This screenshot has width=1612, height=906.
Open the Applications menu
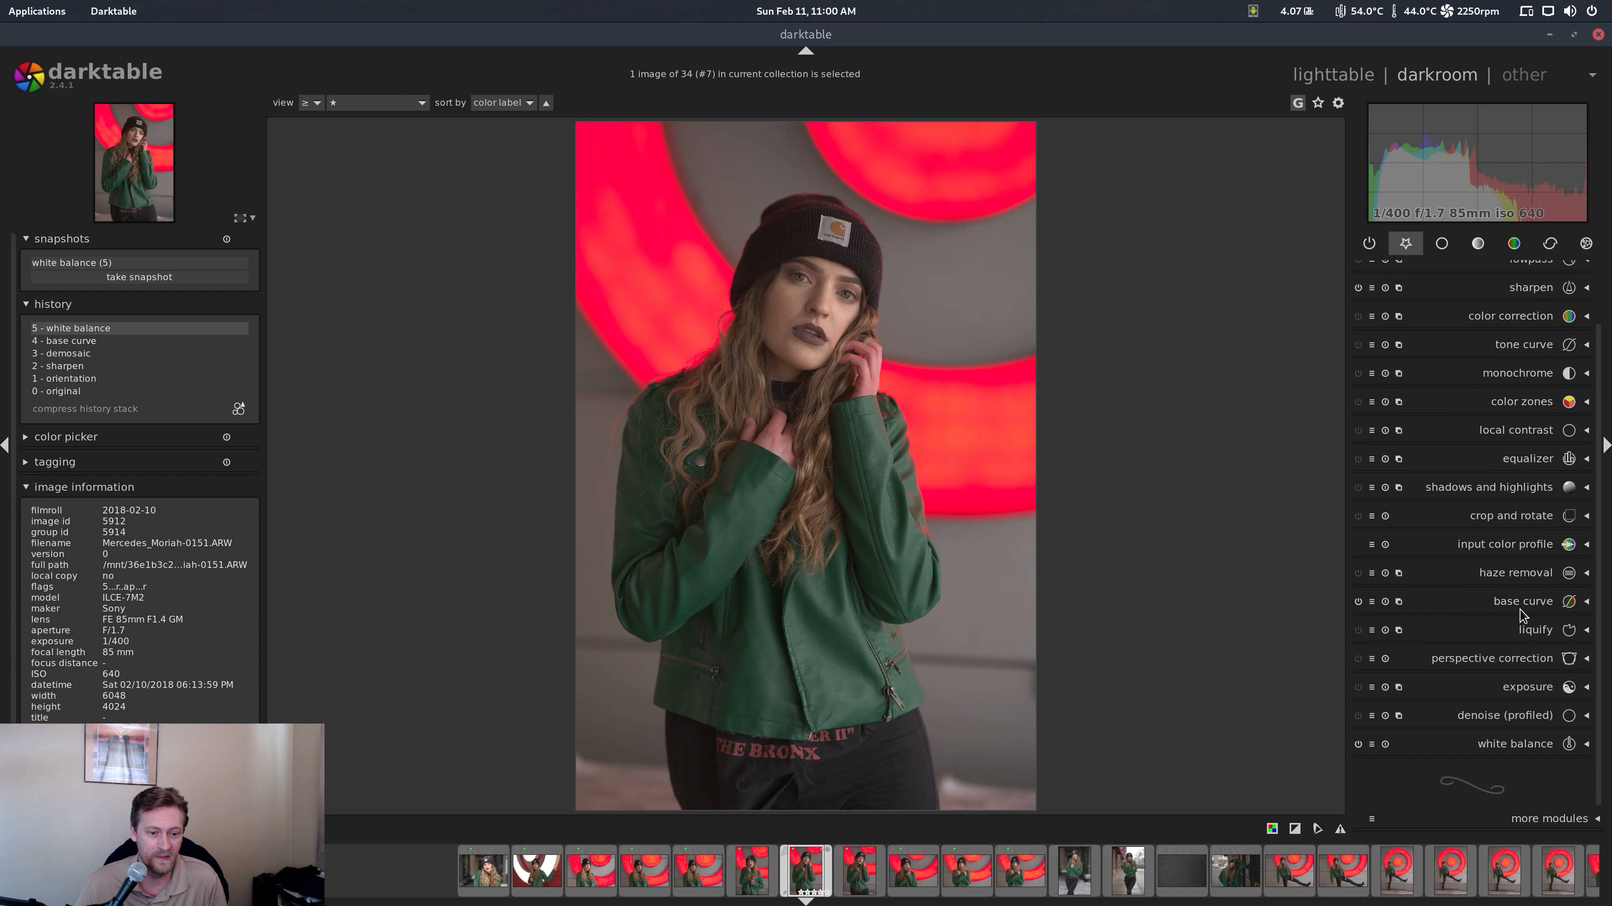click(x=37, y=11)
